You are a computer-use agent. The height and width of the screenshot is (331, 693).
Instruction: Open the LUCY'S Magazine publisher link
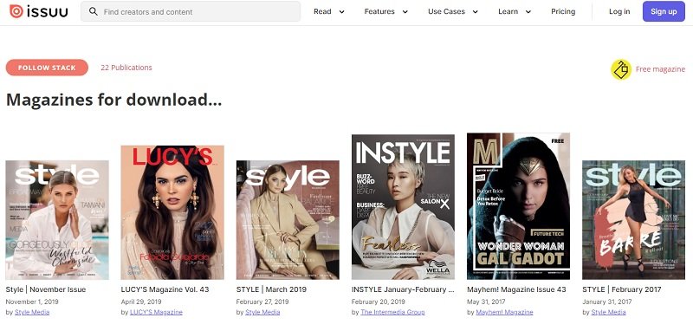tap(156, 312)
